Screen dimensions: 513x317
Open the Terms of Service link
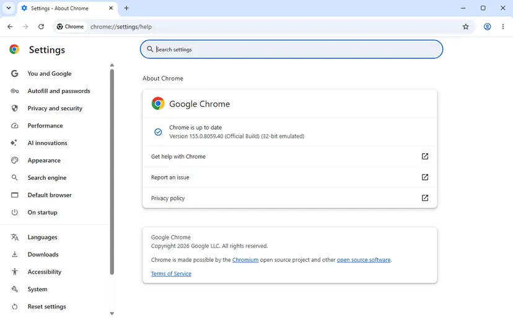click(x=171, y=274)
